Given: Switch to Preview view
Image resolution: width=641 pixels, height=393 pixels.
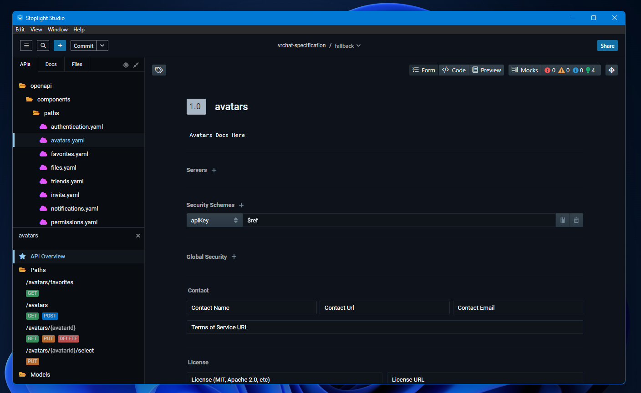Looking at the screenshot, I should tap(487, 70).
